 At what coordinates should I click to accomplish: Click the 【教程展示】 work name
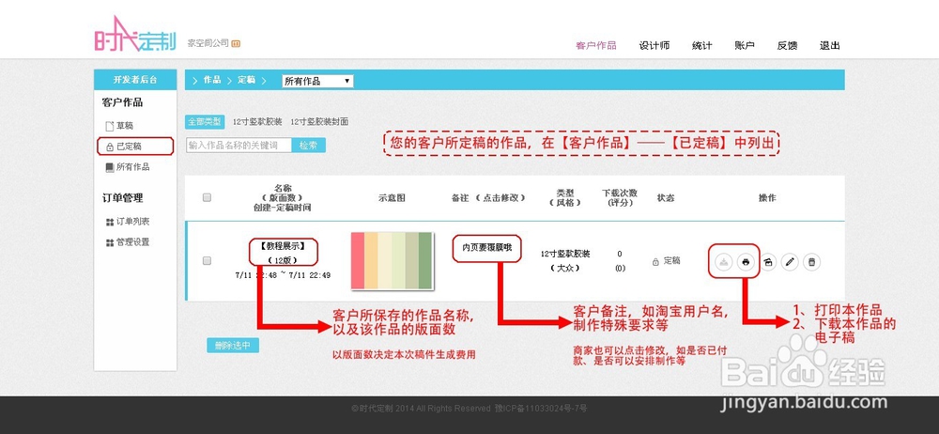[283, 246]
